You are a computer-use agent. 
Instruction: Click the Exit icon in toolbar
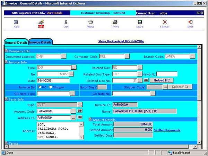(x=190, y=22)
